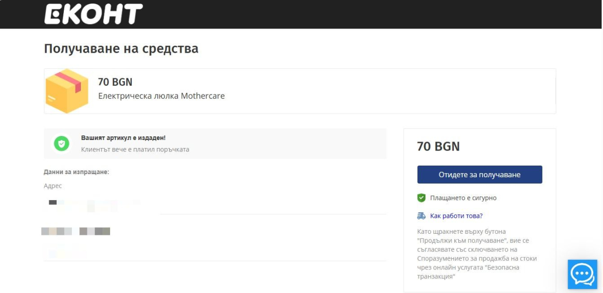Select the Получаване на средства page heading
The height and width of the screenshot is (293, 603).
point(121,49)
